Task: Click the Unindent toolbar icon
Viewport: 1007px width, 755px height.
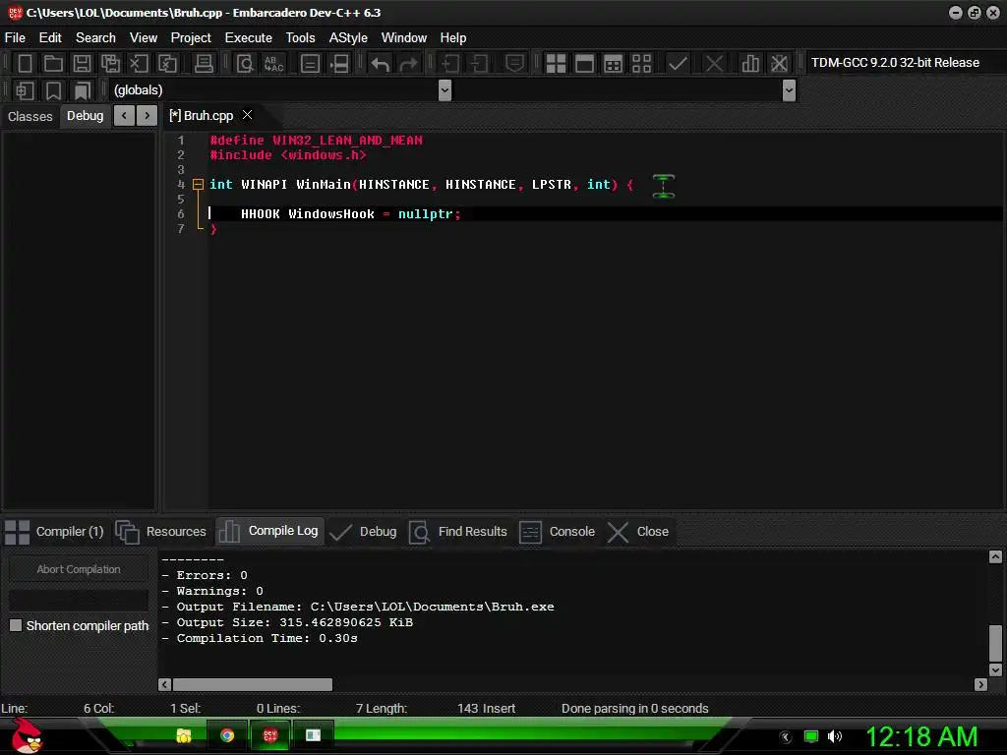Action: [479, 63]
